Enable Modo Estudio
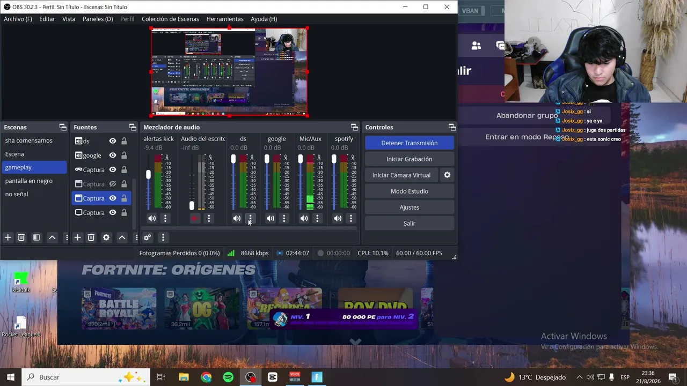Screen dimensions: 687x386 410,191
